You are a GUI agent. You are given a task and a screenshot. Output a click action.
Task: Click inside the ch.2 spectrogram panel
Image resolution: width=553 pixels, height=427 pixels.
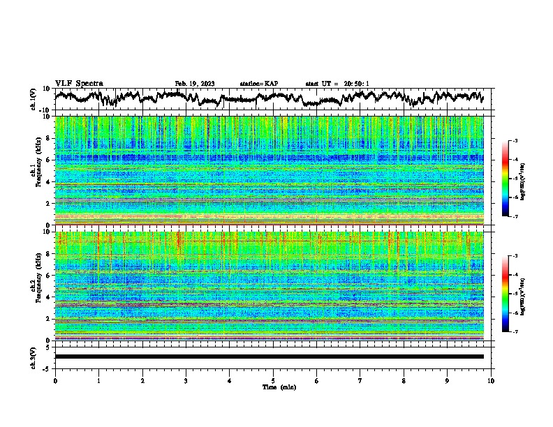point(270,286)
